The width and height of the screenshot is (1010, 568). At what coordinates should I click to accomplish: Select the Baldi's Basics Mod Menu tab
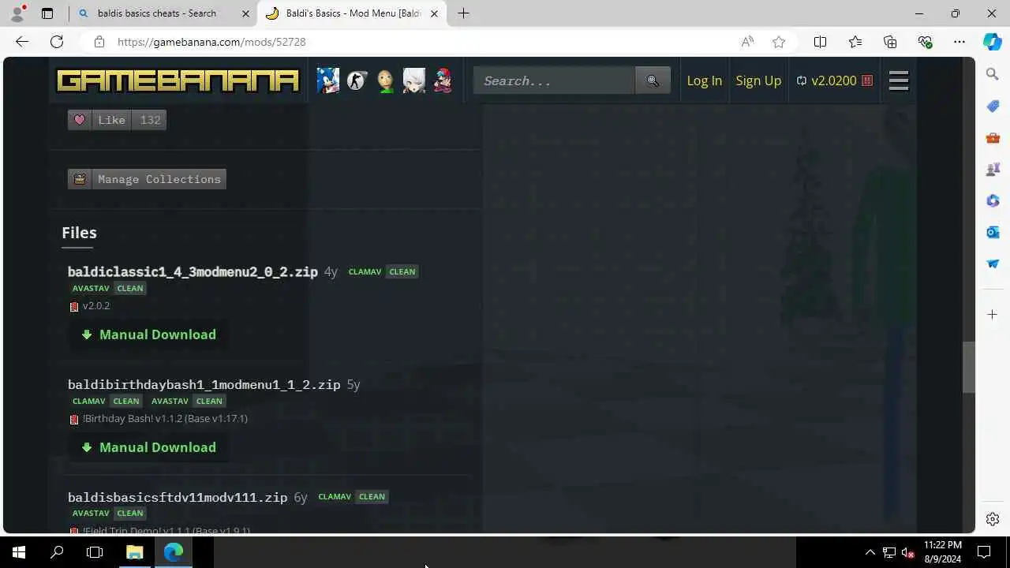pos(352,13)
